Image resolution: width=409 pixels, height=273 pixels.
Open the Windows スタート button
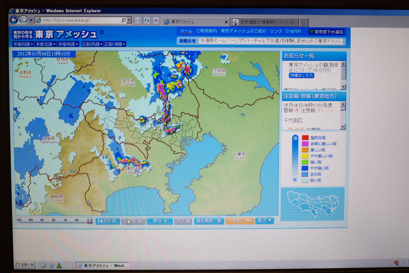(25, 265)
